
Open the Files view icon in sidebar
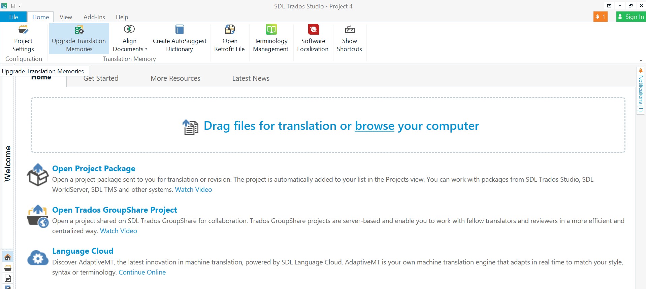7,278
